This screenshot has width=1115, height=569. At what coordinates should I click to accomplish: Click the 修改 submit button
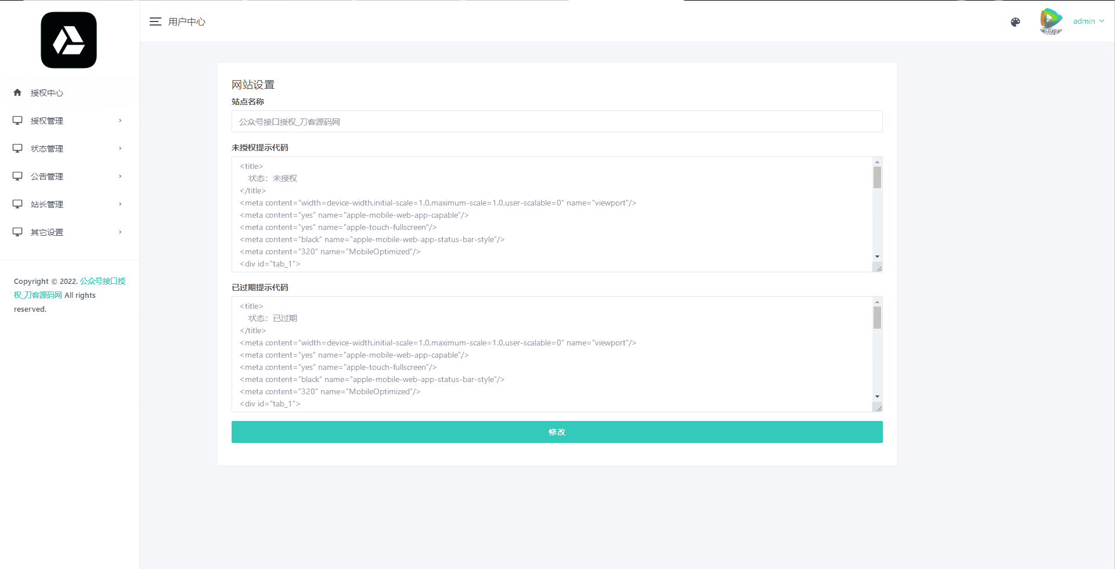pos(557,432)
